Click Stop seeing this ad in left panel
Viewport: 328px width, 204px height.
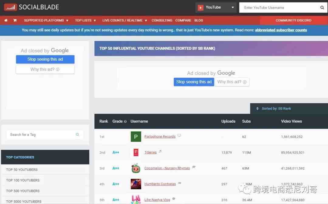[45, 59]
